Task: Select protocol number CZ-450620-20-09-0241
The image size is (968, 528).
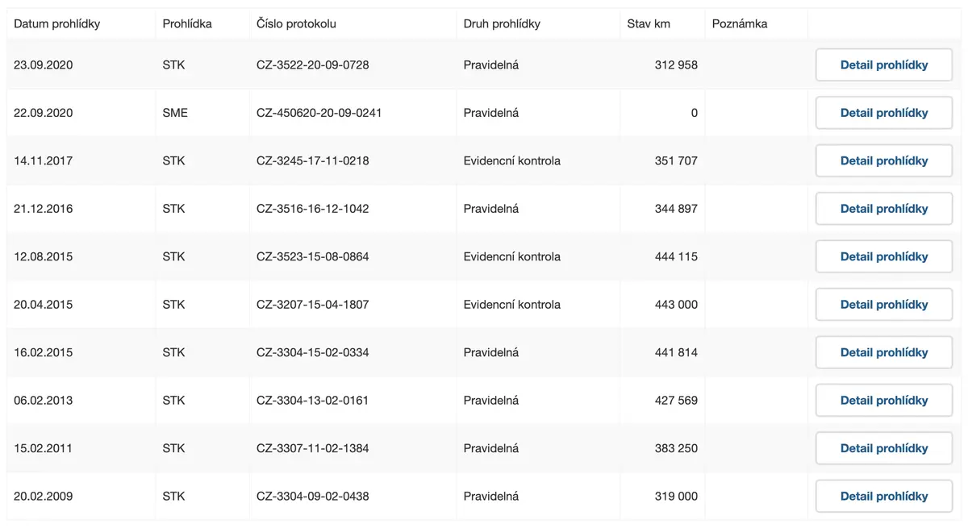Action: (x=319, y=113)
